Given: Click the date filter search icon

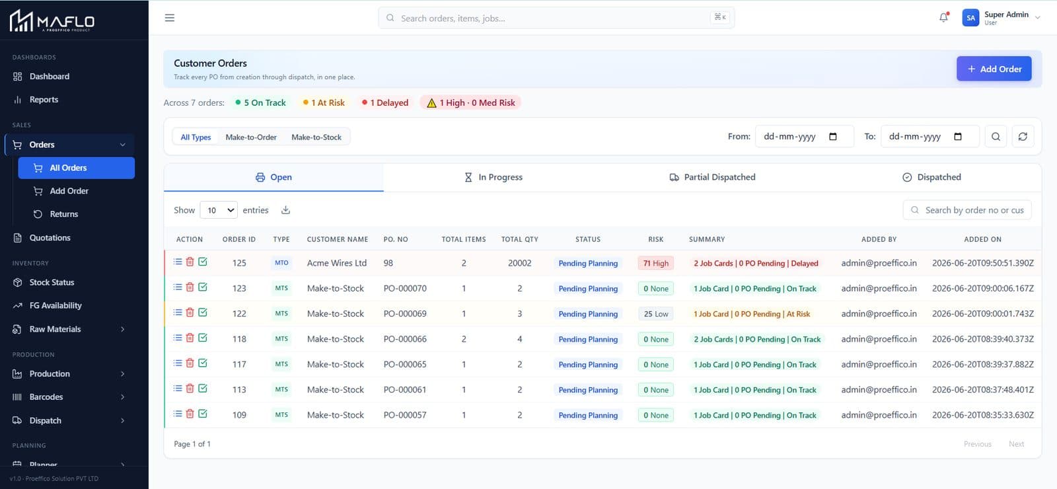Looking at the screenshot, I should point(996,137).
